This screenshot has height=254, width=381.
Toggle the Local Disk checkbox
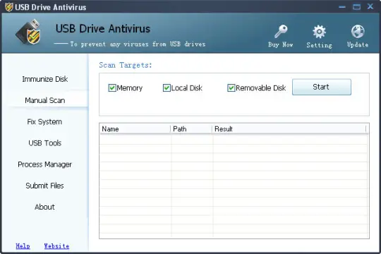(x=167, y=87)
